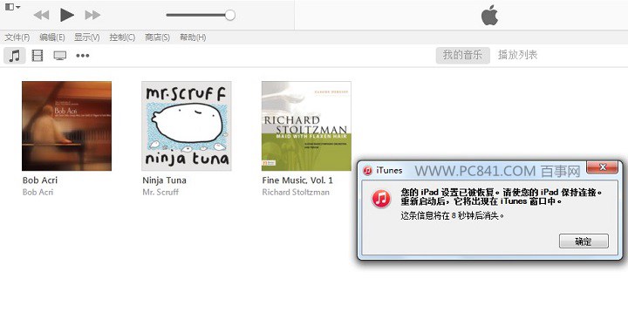Skip to the previous track

click(x=41, y=15)
